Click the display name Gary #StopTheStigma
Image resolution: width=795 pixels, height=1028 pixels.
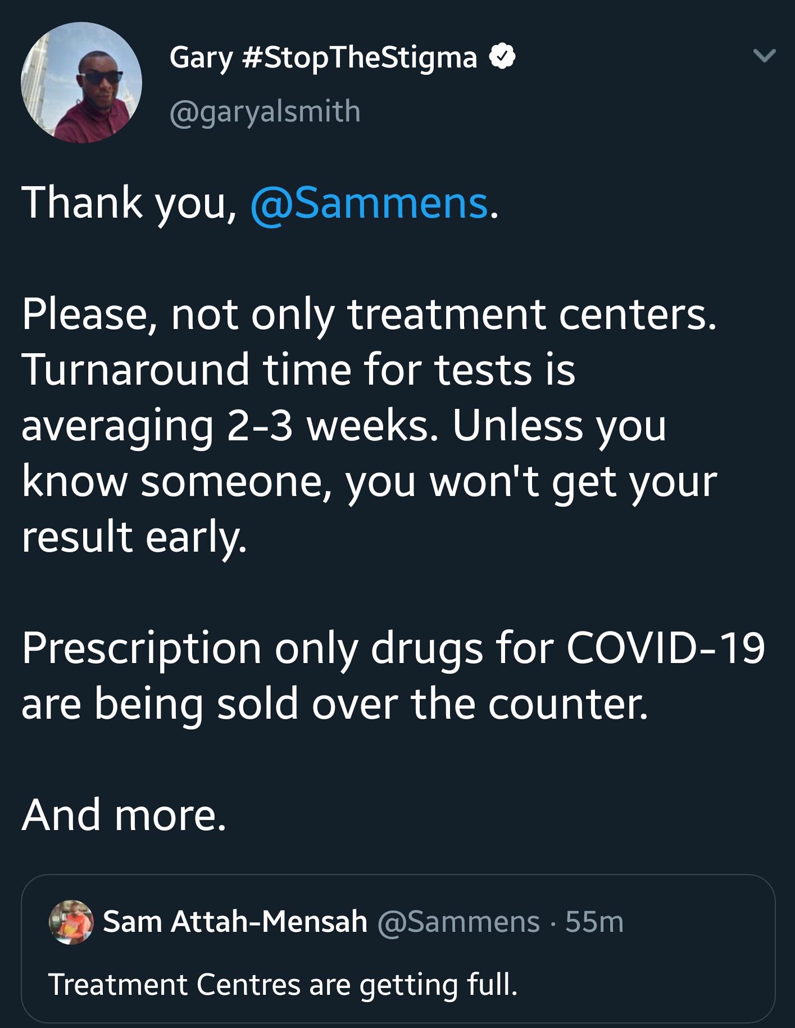323,57
